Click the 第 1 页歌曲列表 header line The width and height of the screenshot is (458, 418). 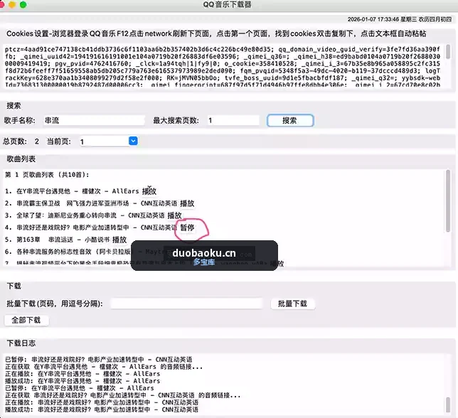[x=47, y=175]
